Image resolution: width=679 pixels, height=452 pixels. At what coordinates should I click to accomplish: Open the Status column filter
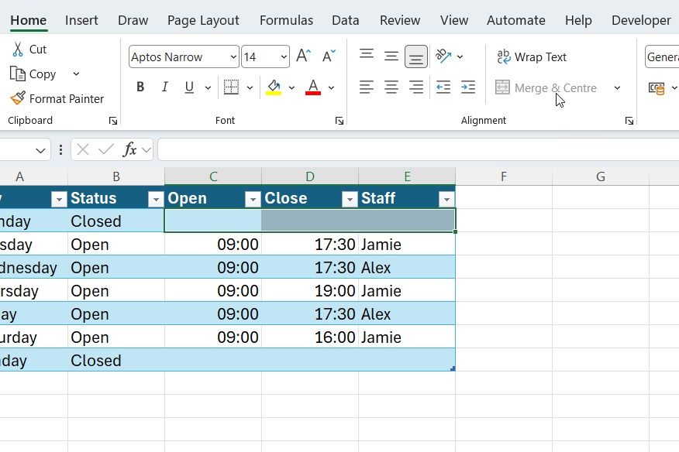[x=156, y=199]
